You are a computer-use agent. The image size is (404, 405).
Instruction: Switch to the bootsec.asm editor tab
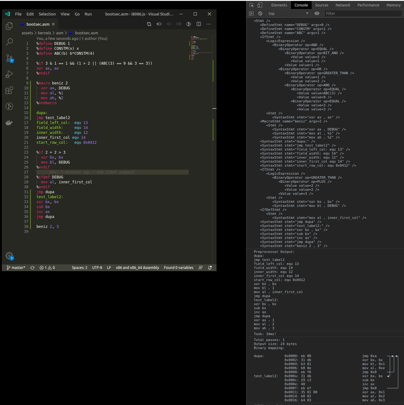pos(37,24)
